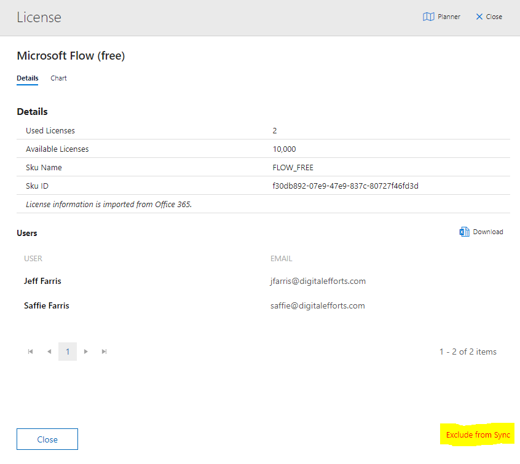
Task: Click the X Close icon in header
Action: click(479, 17)
